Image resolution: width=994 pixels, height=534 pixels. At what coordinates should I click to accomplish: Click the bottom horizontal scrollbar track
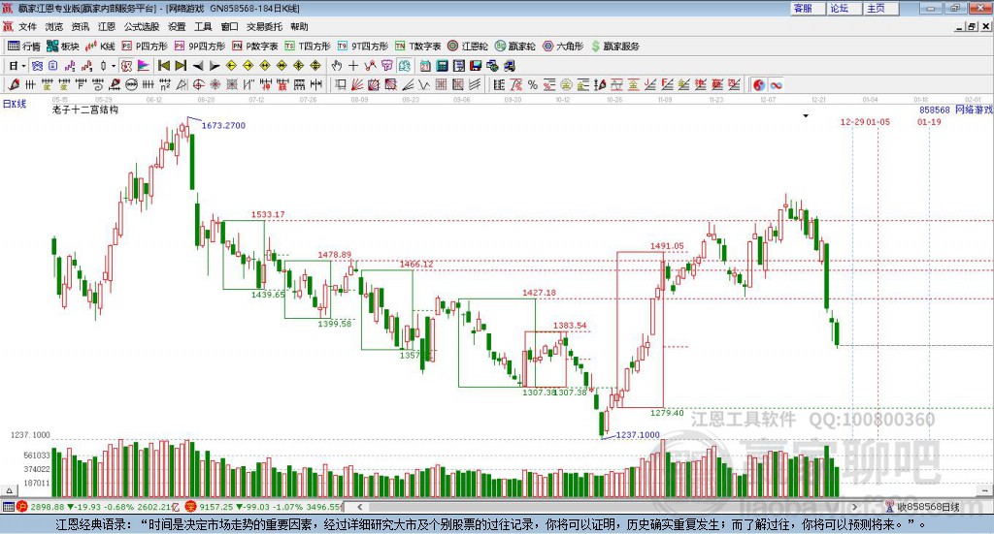607,506
